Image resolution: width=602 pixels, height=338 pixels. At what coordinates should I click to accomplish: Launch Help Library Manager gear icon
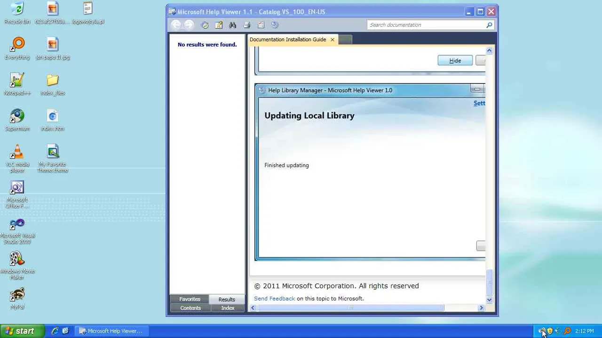[x=275, y=25]
